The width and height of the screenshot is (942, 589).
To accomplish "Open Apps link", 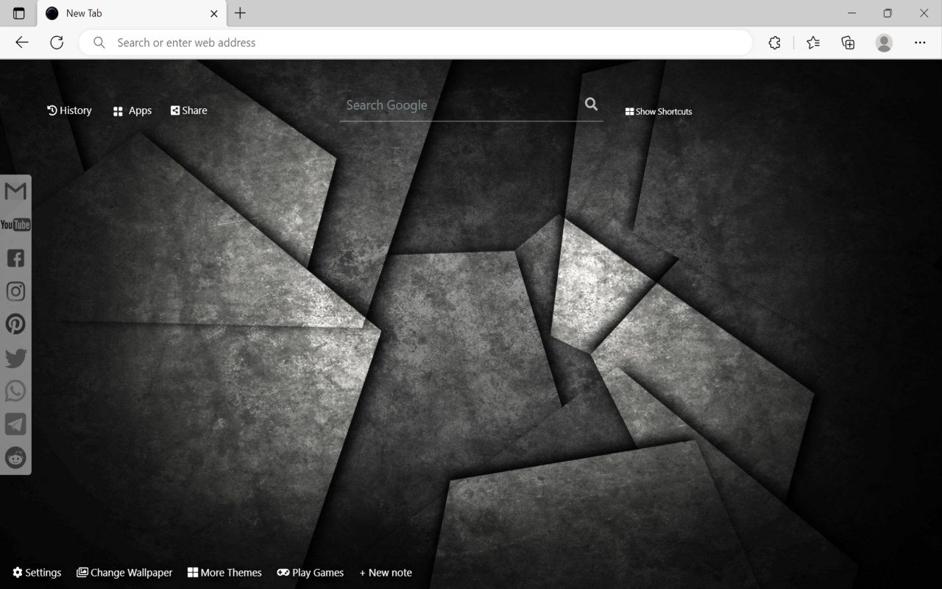I will tap(132, 110).
